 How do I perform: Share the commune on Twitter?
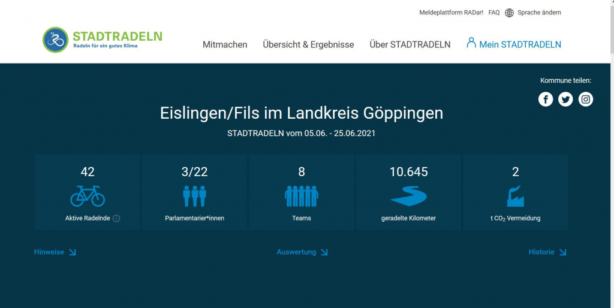click(565, 99)
